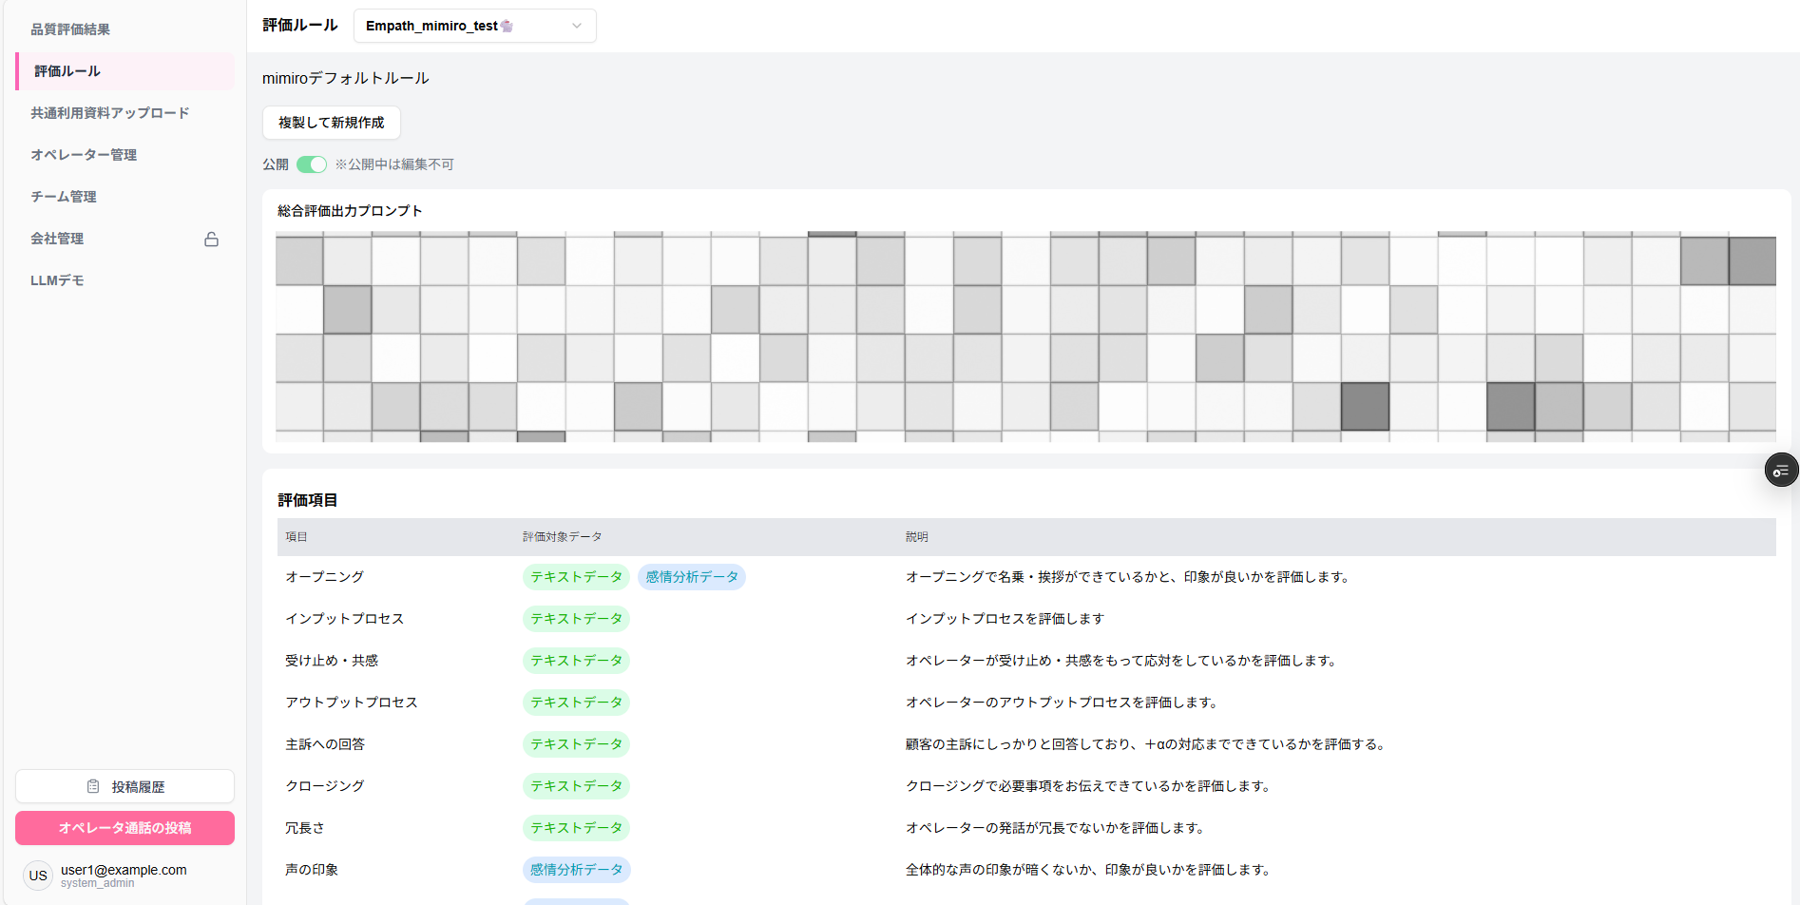Screen dimensions: 1800x905
Task: Go to 共通利用資料アップロード page
Action: click(110, 113)
